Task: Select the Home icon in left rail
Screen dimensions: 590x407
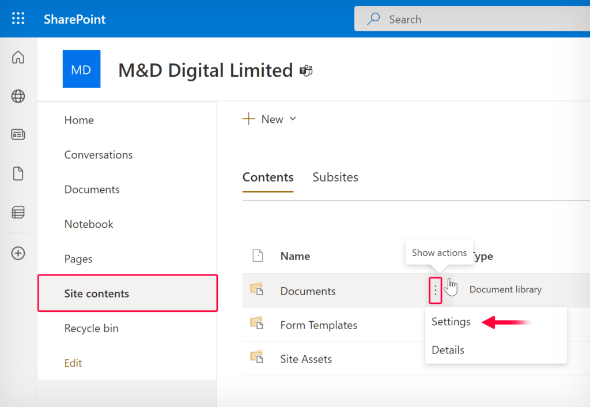Action: [x=18, y=57]
